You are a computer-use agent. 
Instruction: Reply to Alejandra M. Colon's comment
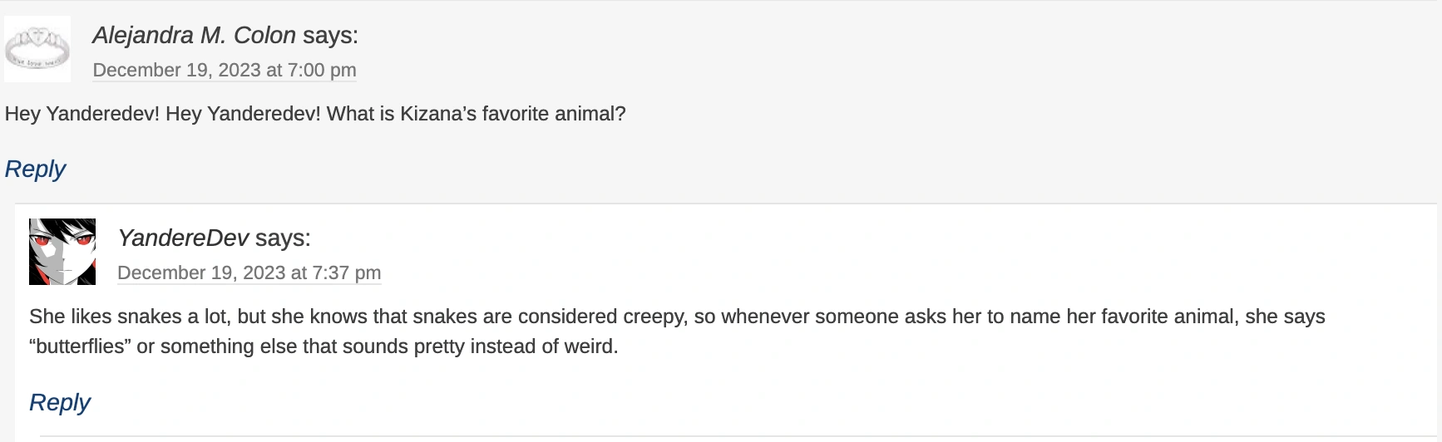35,169
